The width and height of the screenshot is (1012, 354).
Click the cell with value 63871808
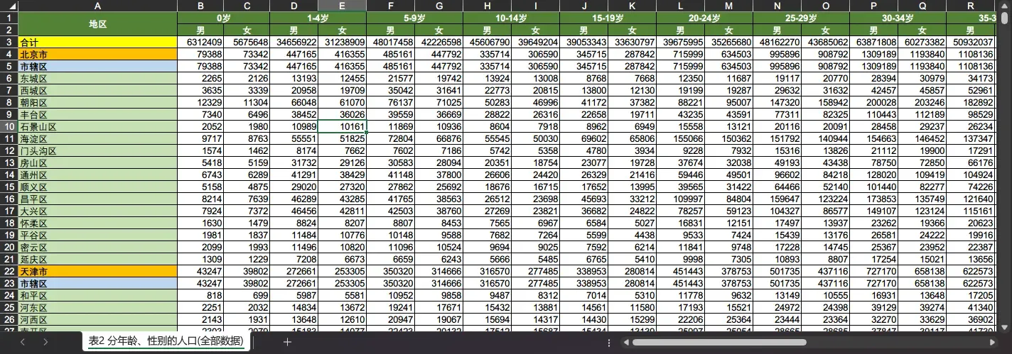click(x=873, y=42)
